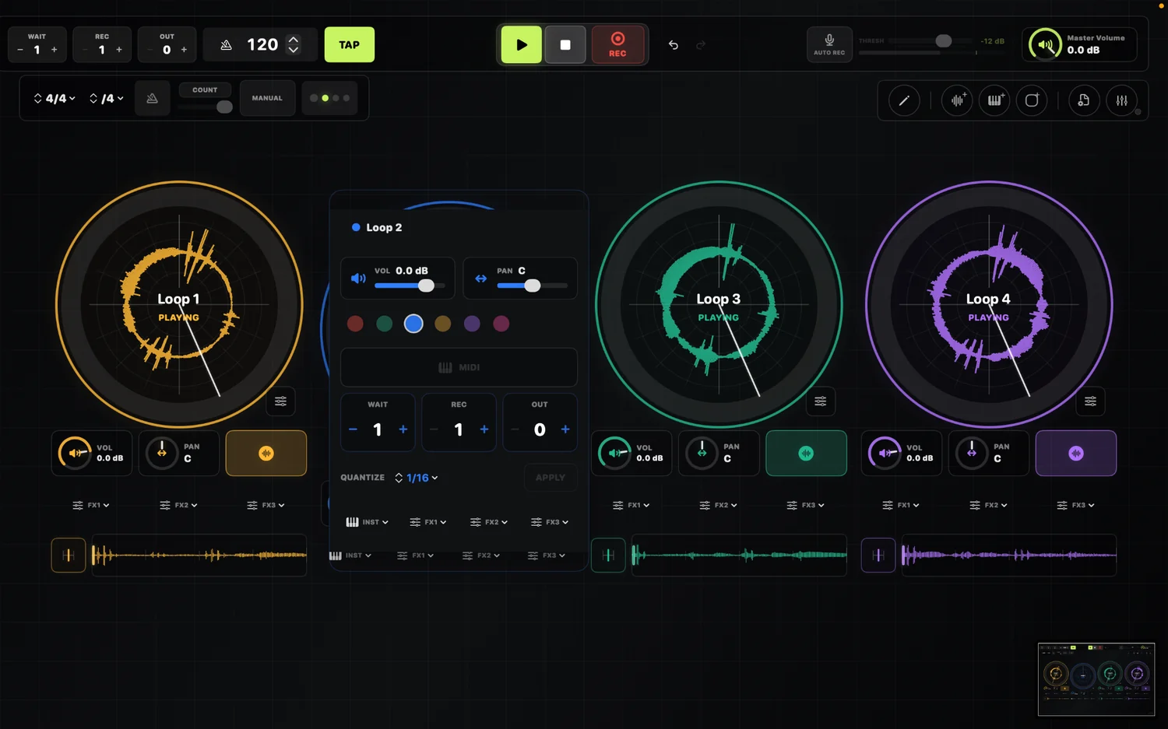Click the split icon beside the Loop 4 waveform strip
1168x729 pixels.
[878, 556]
